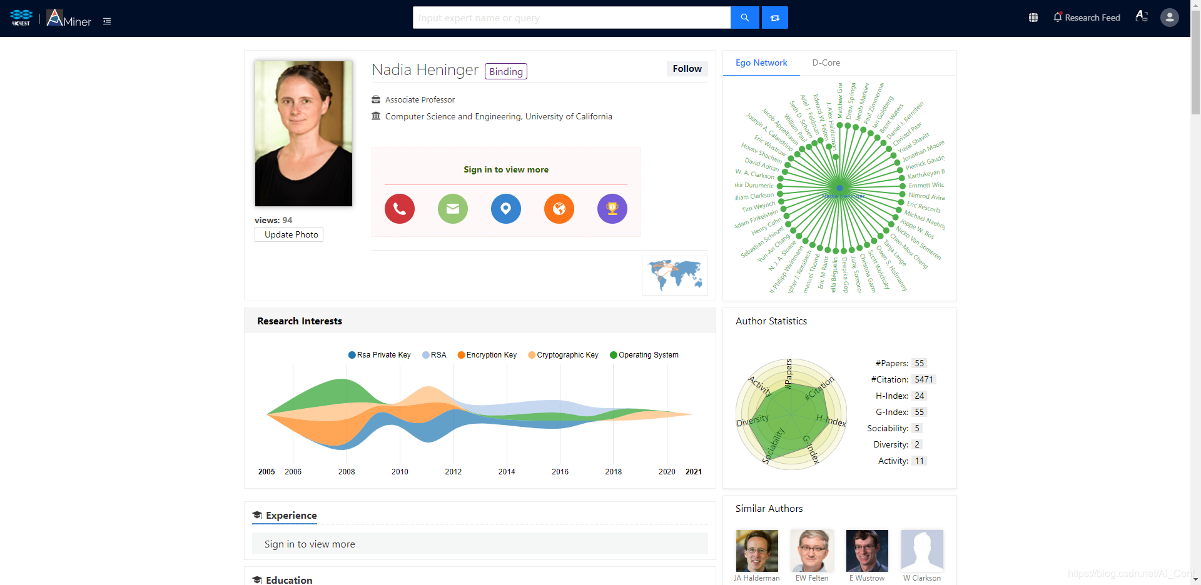1201x585 pixels.
Task: Click in the expert name search field
Action: click(572, 17)
